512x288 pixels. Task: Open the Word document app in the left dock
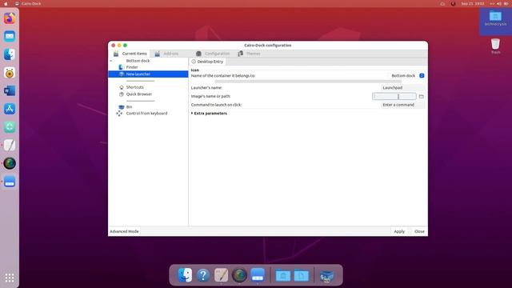pos(10,90)
